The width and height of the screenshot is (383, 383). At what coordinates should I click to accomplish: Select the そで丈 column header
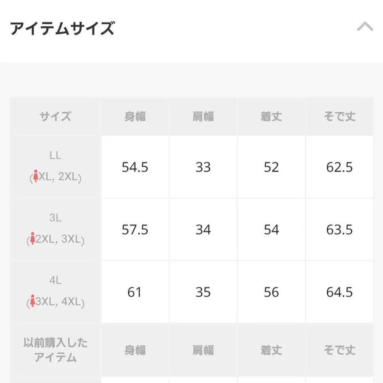pos(340,116)
